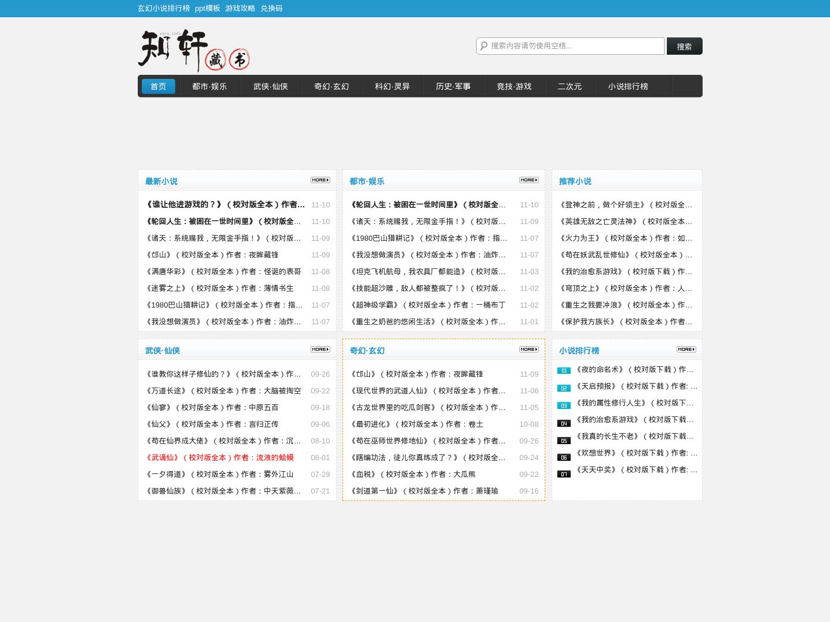The width and height of the screenshot is (830, 622).
Task: Open MORE icon for 小说排行榜 section
Action: coord(686,350)
